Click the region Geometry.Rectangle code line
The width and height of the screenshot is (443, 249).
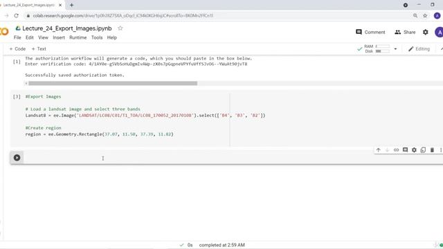click(x=99, y=134)
